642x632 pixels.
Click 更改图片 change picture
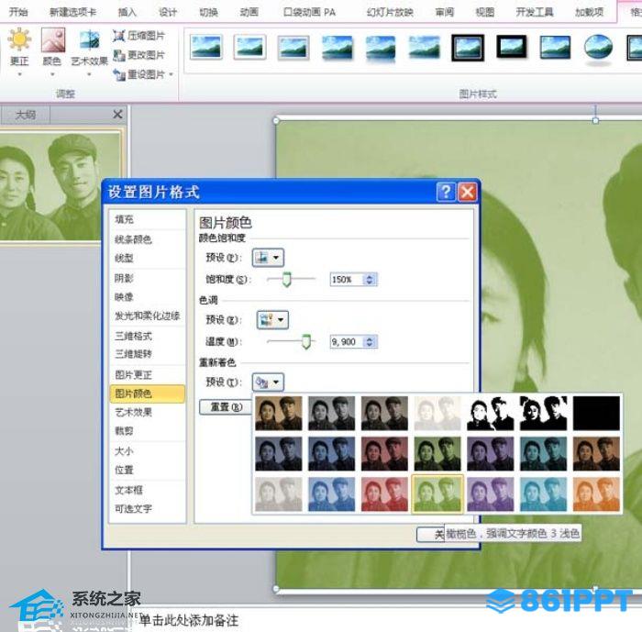point(138,54)
